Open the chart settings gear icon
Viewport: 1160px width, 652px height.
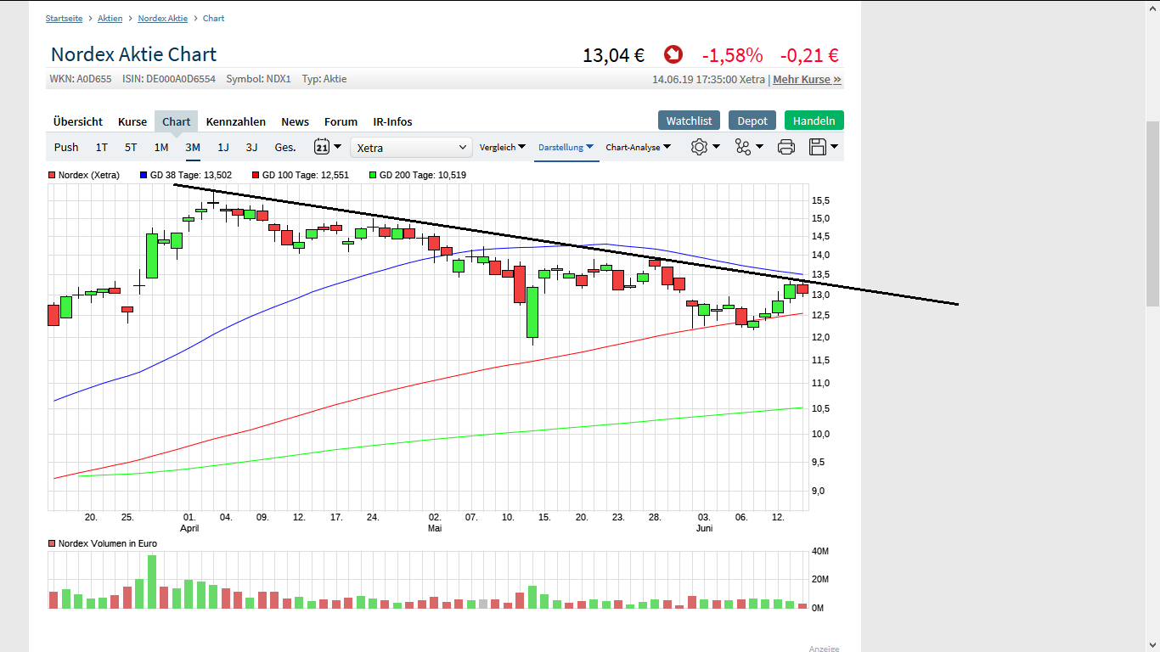click(x=705, y=147)
